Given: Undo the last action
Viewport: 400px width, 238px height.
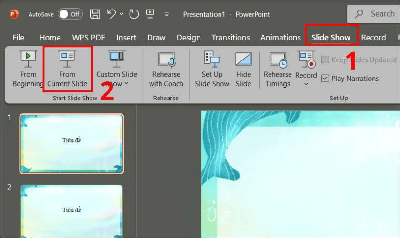Looking at the screenshot, I should point(111,14).
